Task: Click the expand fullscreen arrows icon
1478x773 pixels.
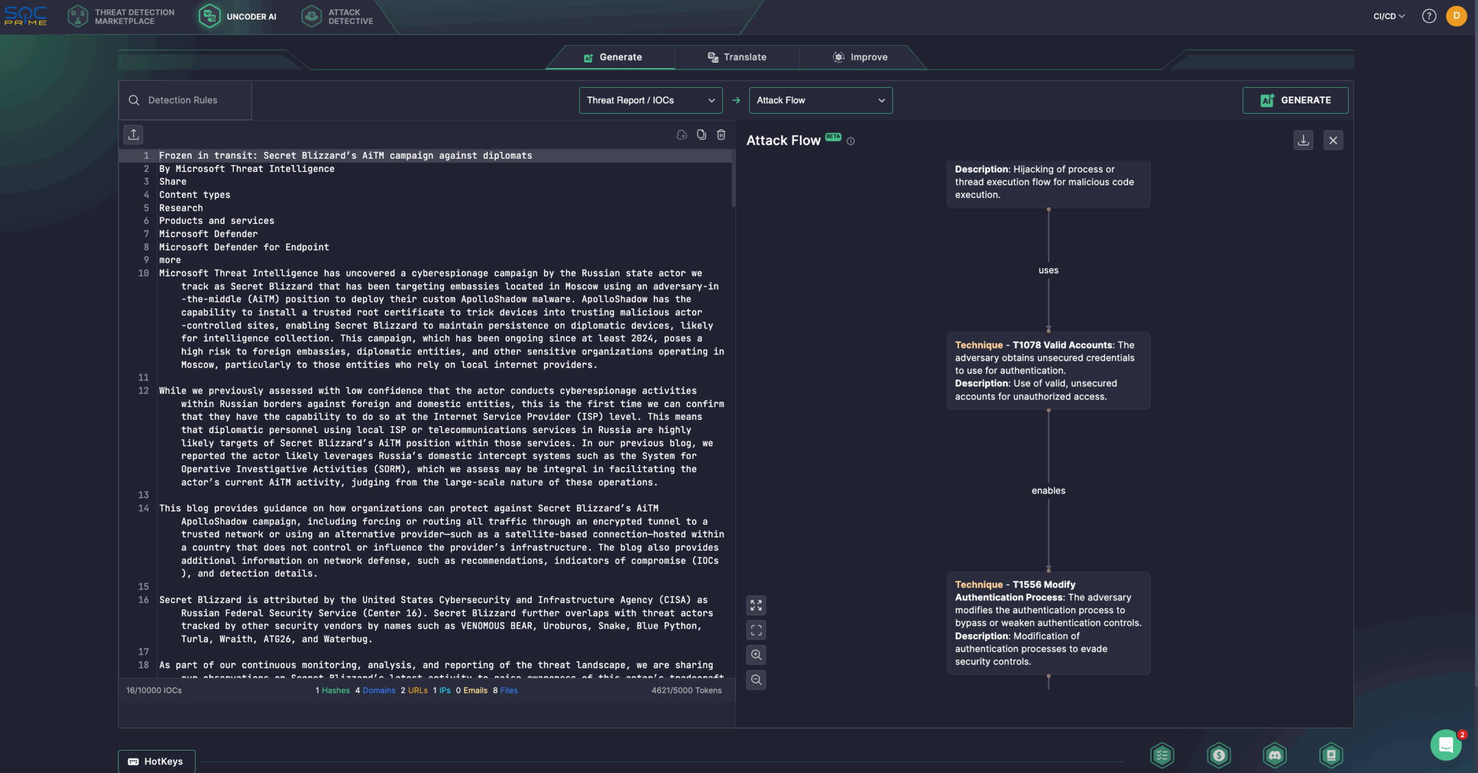Action: coord(756,606)
